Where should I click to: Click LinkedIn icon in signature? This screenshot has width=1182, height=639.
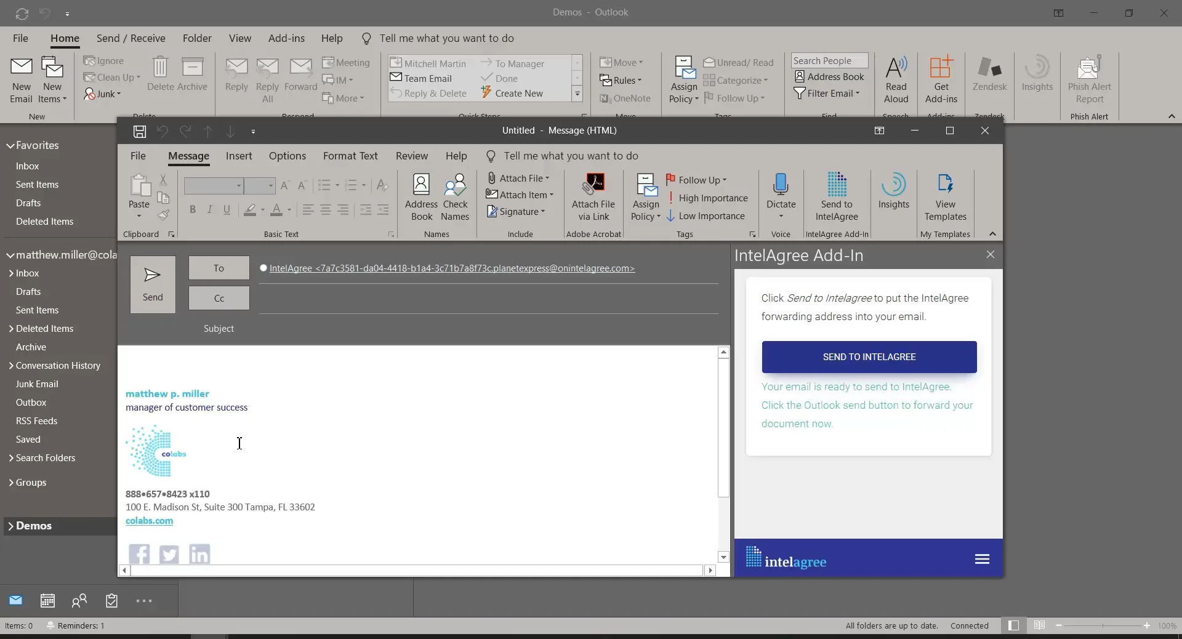pyautogui.click(x=199, y=554)
